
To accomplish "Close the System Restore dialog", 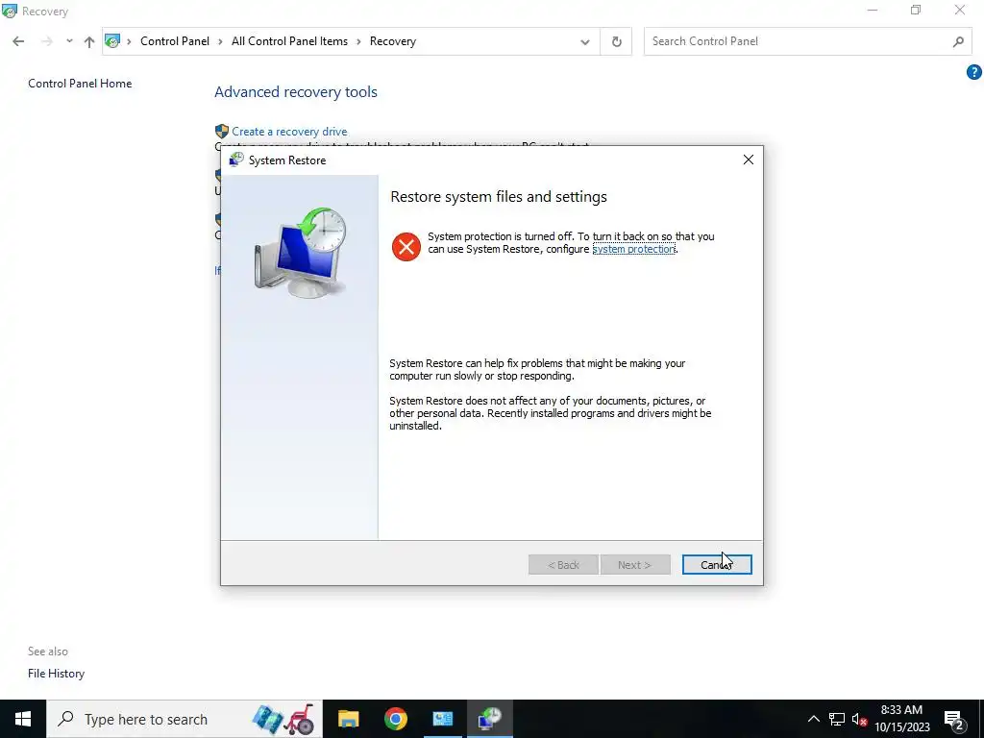I will click(x=748, y=160).
